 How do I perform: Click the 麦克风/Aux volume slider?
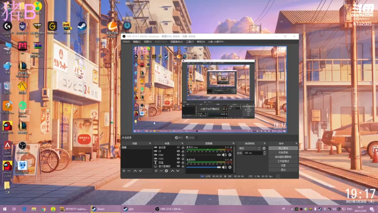(204, 155)
